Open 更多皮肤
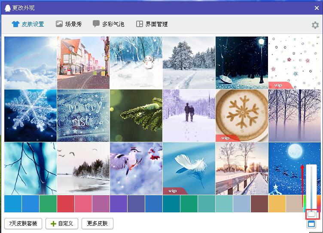Image resolution: width=323 pixels, height=233 pixels. coord(97,224)
